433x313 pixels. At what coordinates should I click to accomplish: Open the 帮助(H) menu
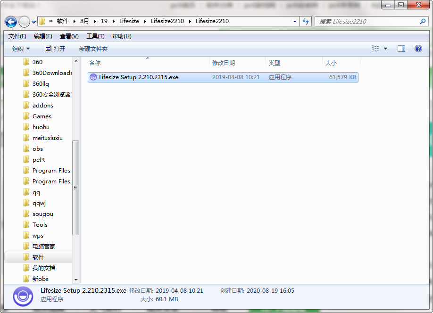(122, 36)
